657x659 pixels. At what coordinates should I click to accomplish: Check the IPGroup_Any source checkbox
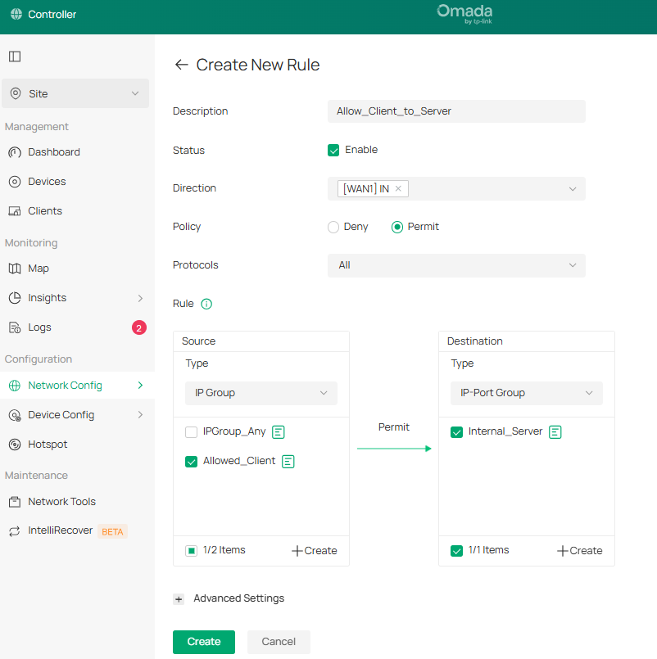coord(192,432)
